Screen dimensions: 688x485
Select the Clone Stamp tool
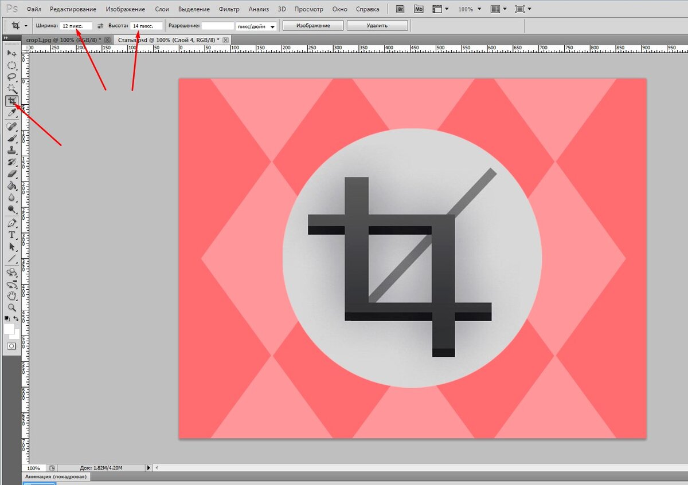click(x=11, y=150)
